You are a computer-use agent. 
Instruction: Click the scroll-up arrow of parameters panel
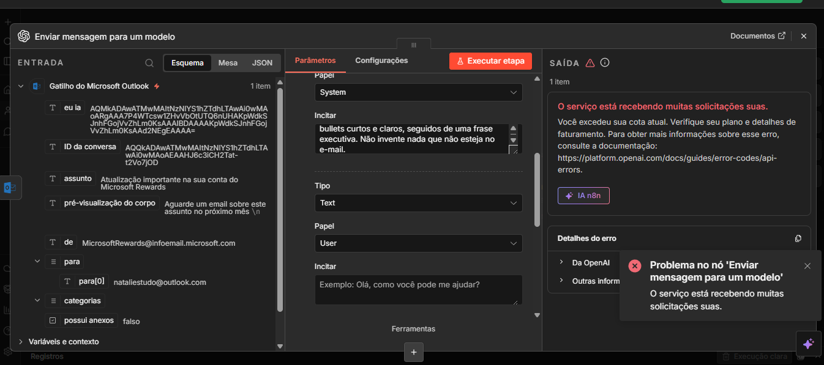tap(537, 78)
